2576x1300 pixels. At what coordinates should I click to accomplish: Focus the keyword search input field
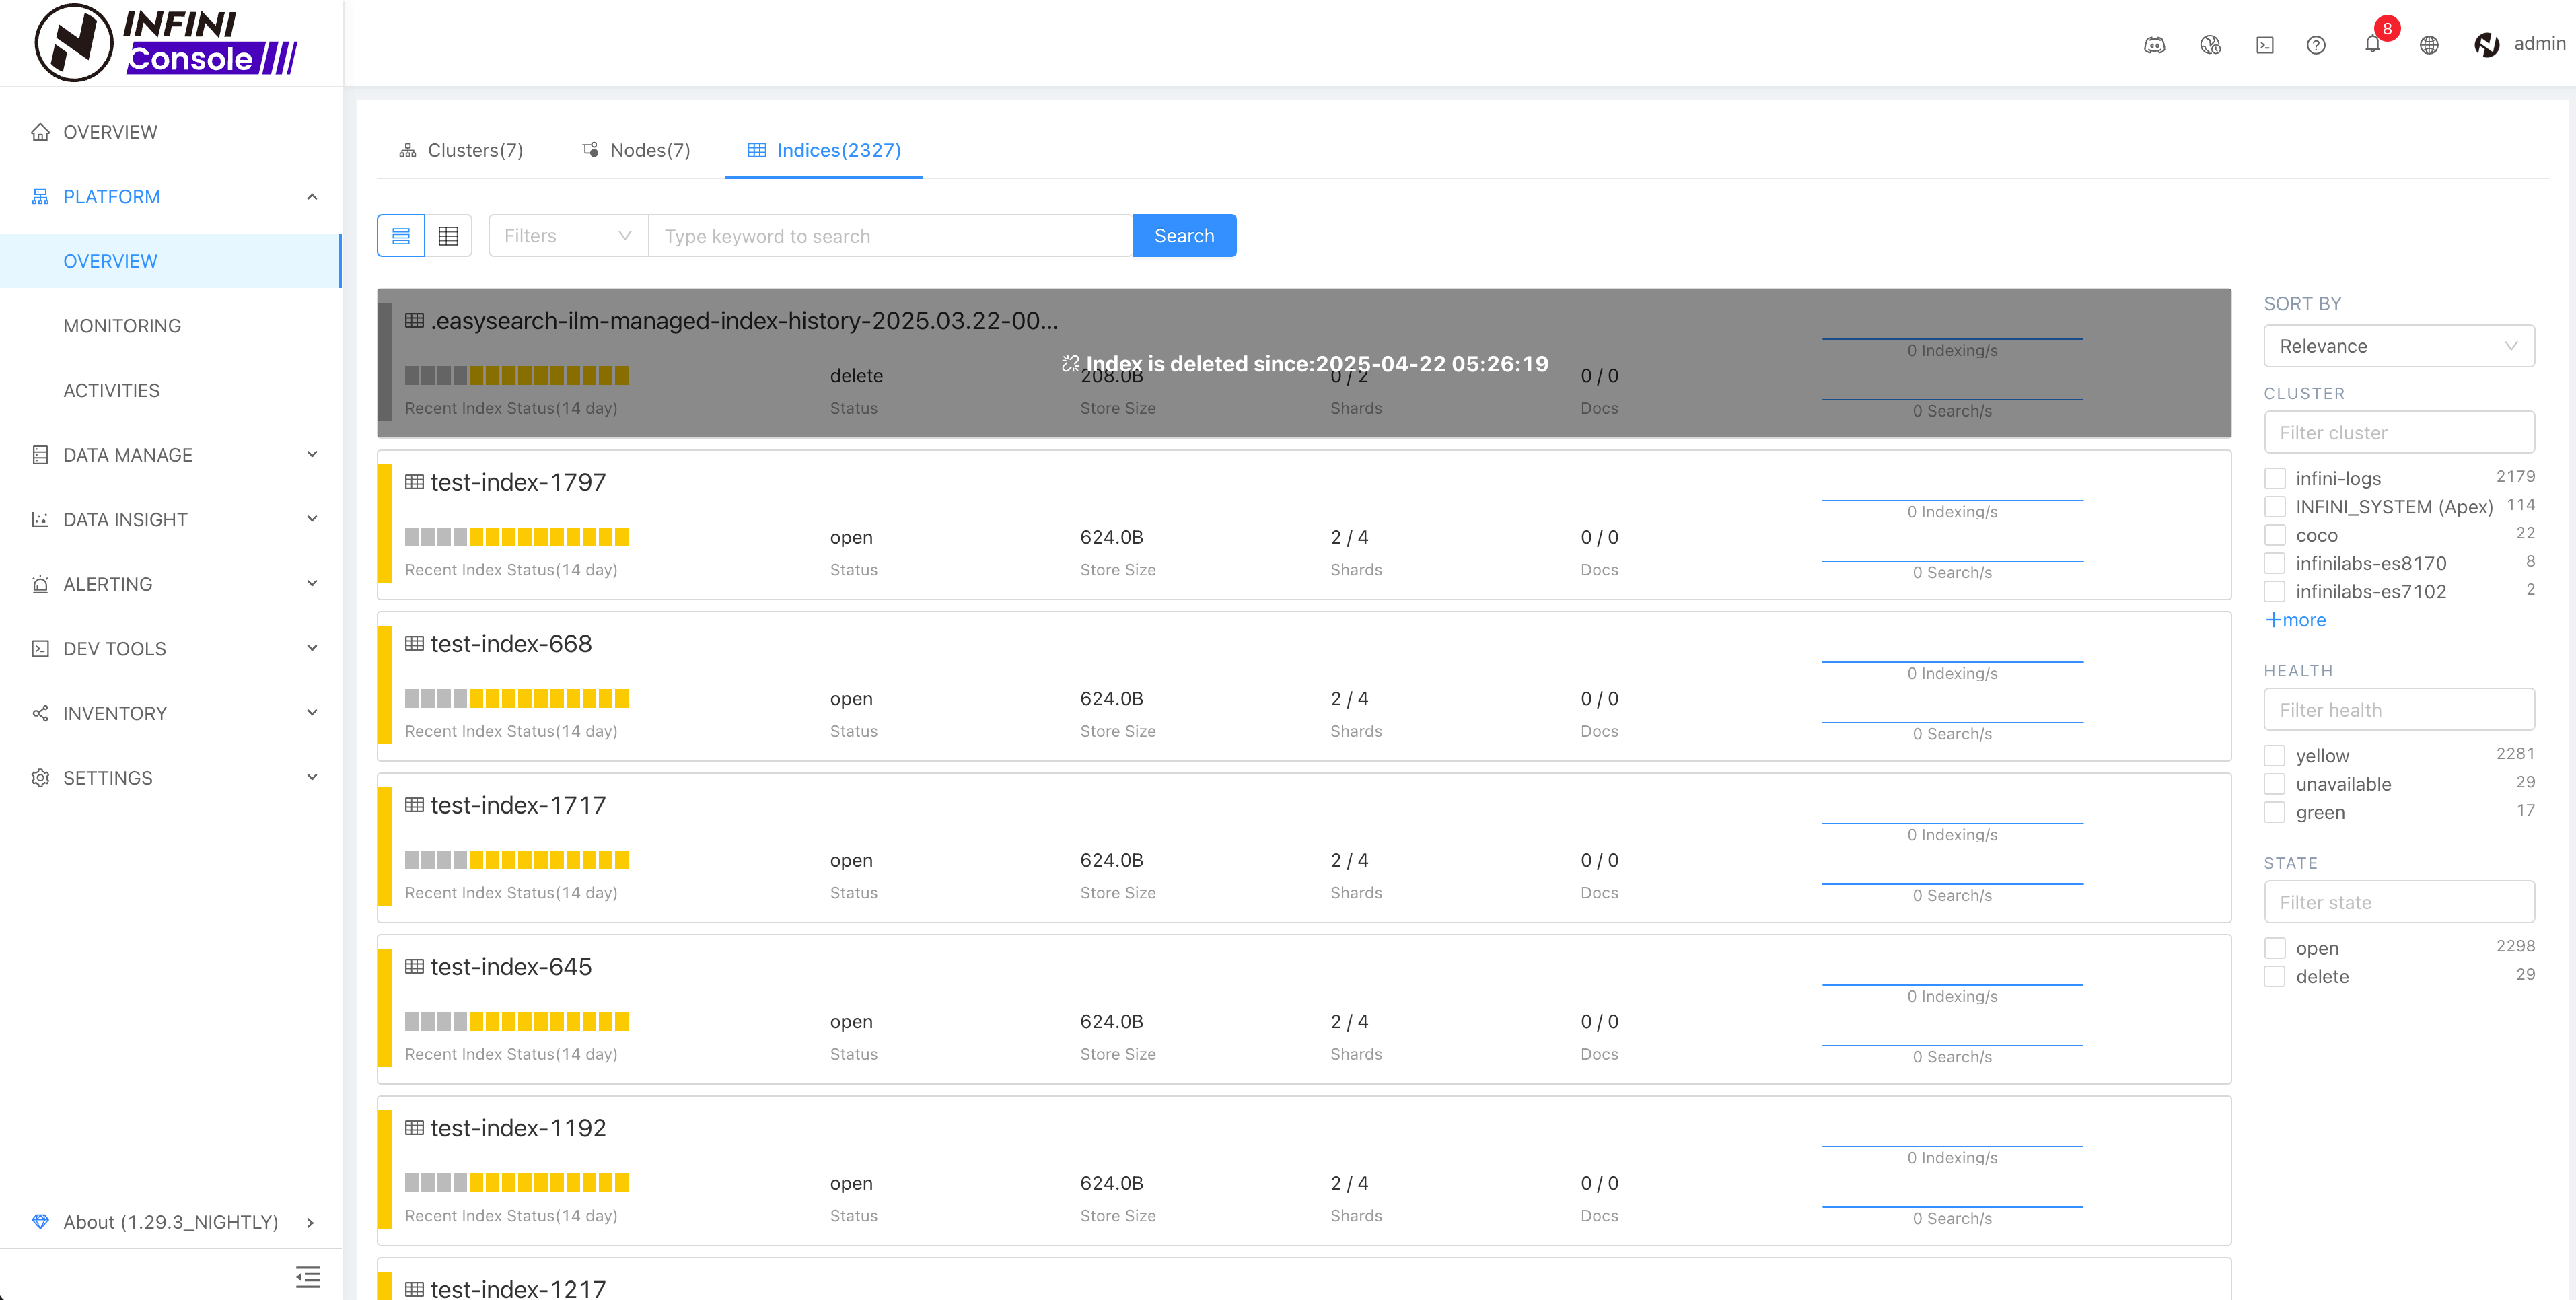click(x=890, y=236)
